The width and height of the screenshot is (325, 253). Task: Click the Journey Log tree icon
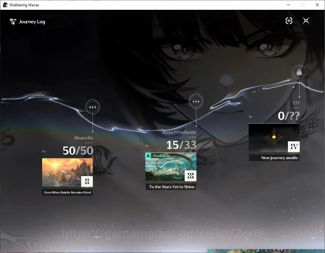click(13, 22)
